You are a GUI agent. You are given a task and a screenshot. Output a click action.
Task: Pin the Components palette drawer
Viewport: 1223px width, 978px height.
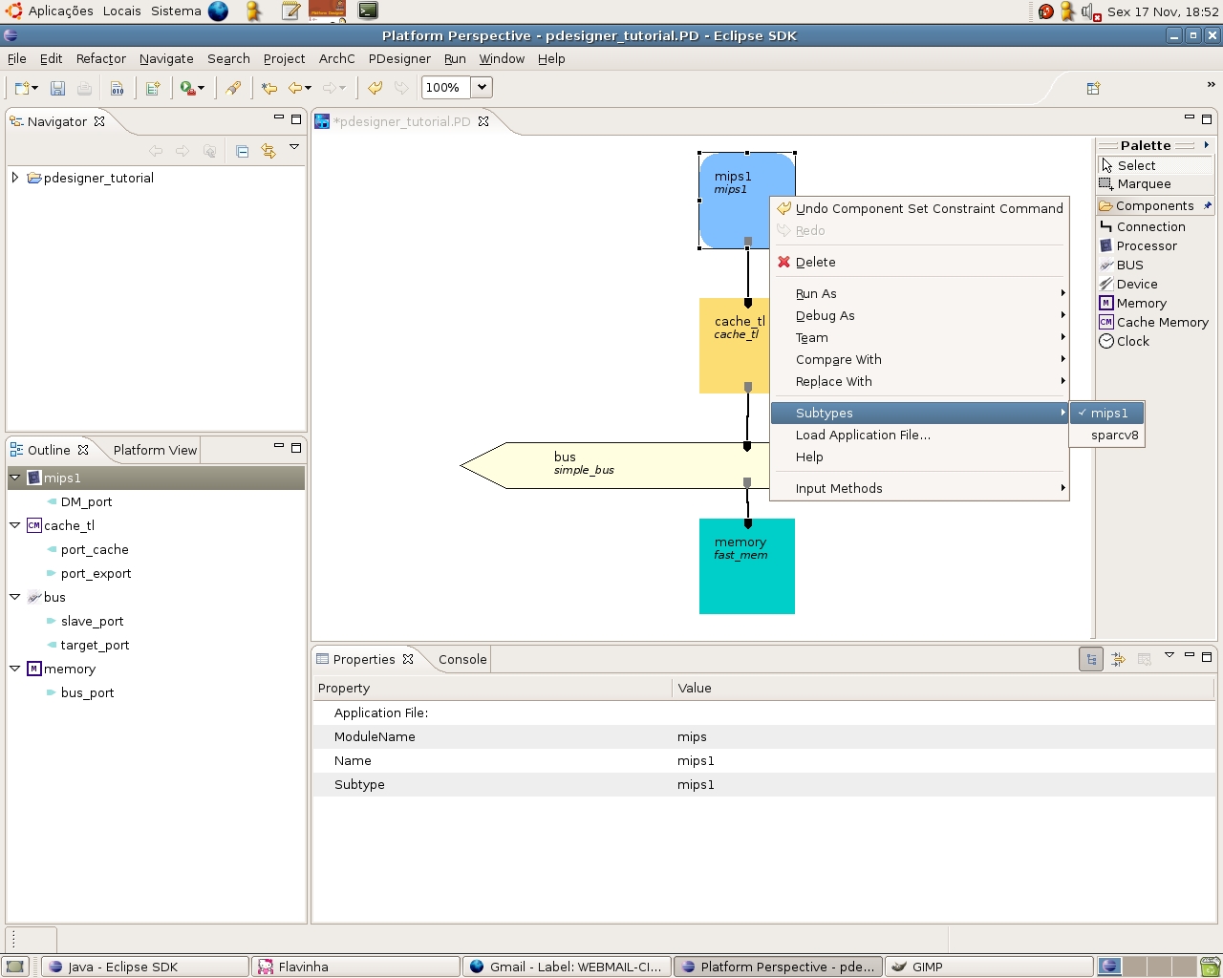tap(1207, 206)
